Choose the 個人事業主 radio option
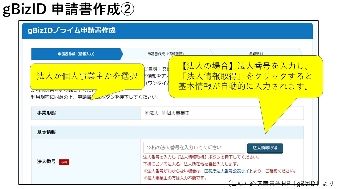The width and height of the screenshot is (337, 189). [163, 113]
